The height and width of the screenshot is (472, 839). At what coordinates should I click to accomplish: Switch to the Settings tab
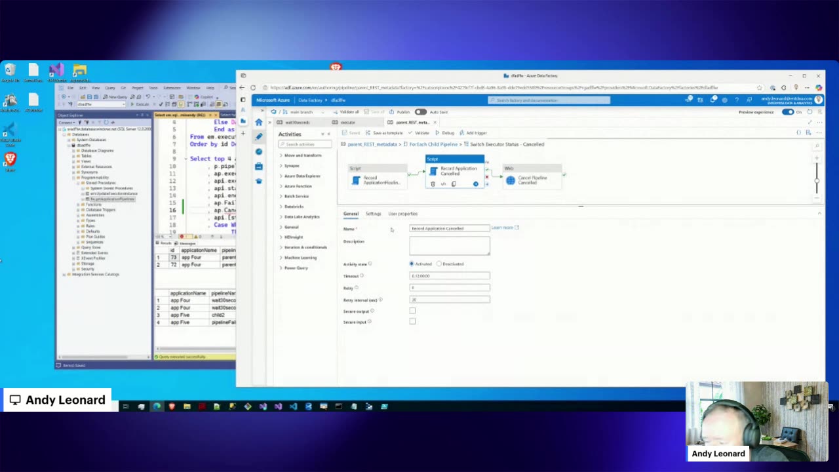[x=373, y=214]
